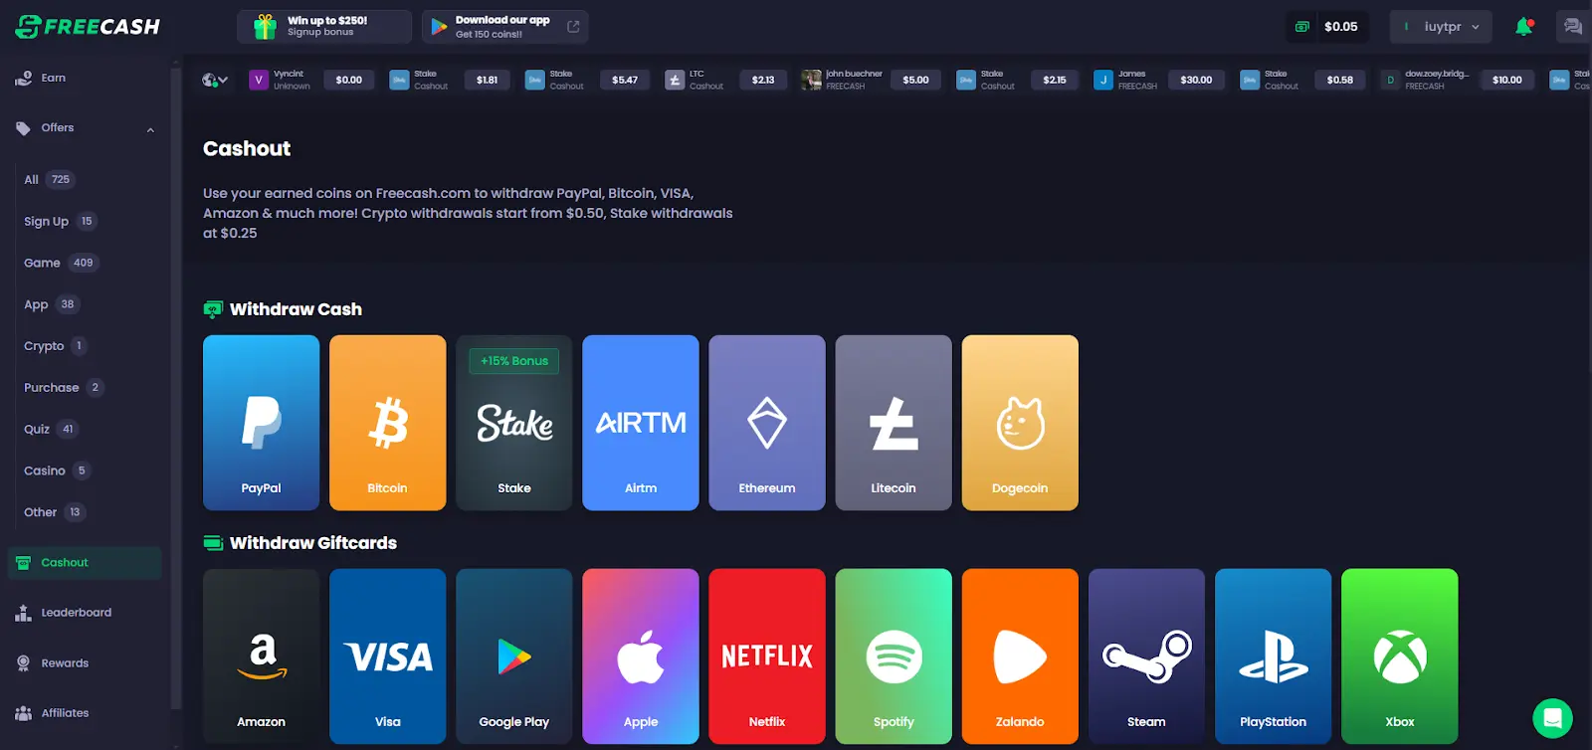Select Quiz offers category

[x=51, y=429]
